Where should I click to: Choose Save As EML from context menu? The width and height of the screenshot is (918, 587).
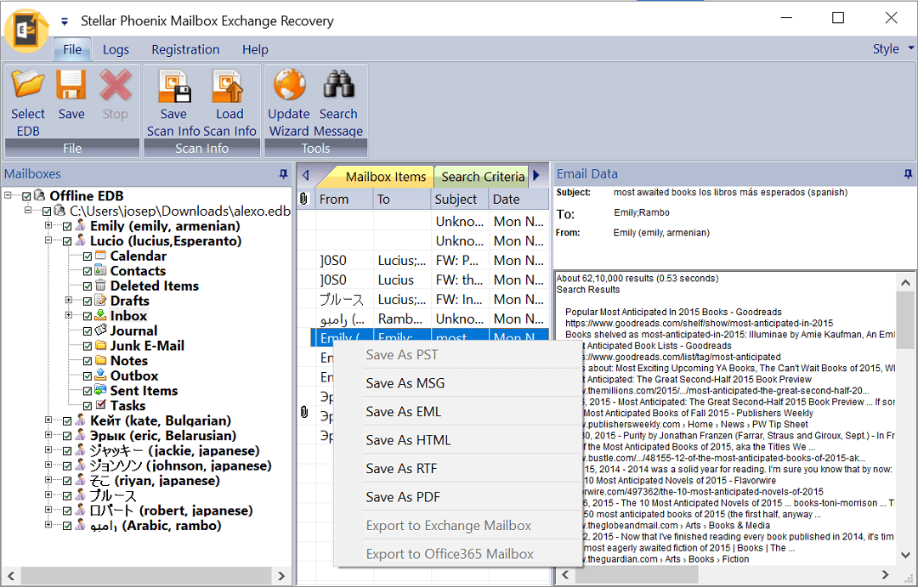[458, 412]
